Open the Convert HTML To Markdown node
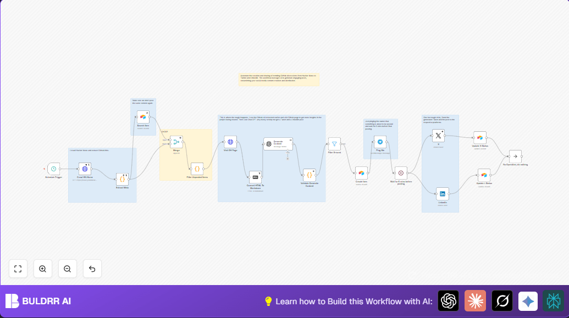Image resolution: width=569 pixels, height=318 pixels. [255, 177]
